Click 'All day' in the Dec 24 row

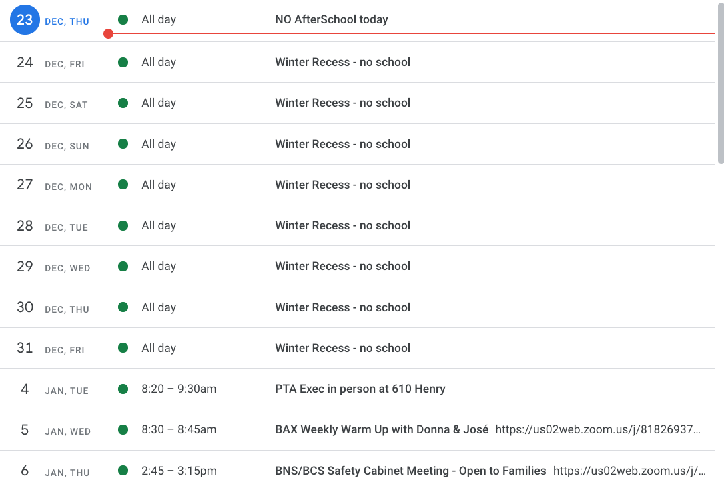coord(159,62)
